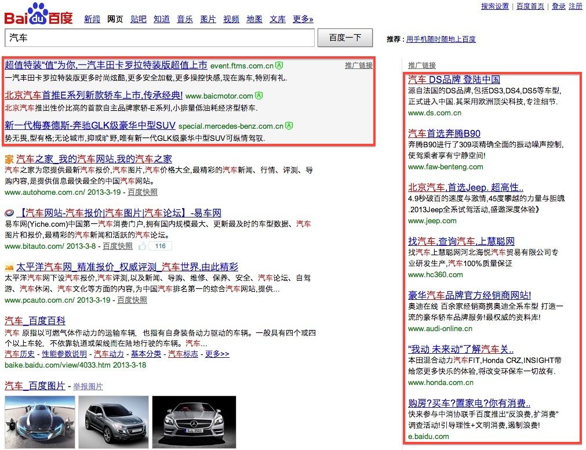This screenshot has width=586, height=450.
Task: Click www.audi-online.cn URL text
Action: point(441,329)
